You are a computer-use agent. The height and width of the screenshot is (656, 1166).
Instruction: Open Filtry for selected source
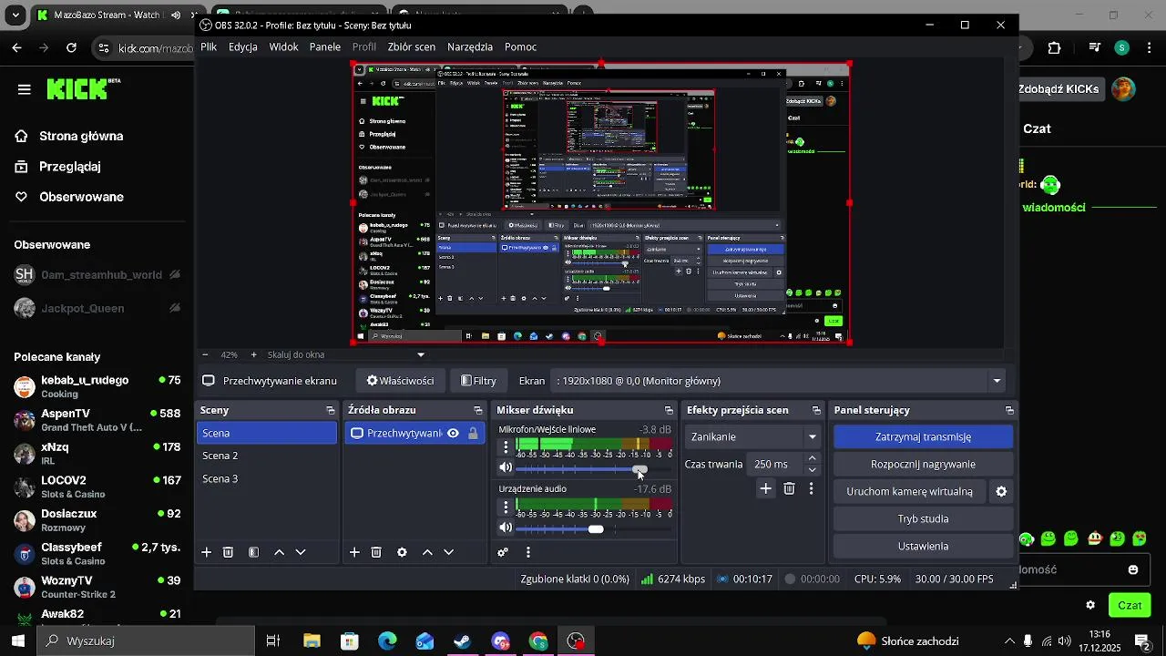[478, 381]
